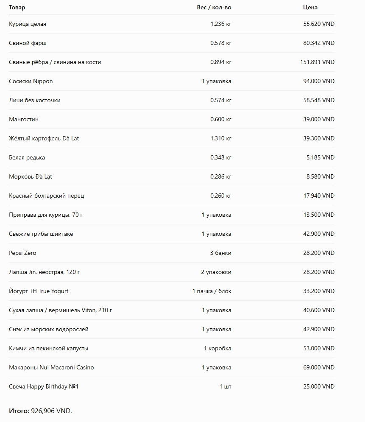Click the Свиной фарш item name
The height and width of the screenshot is (422, 365).
coord(28,43)
